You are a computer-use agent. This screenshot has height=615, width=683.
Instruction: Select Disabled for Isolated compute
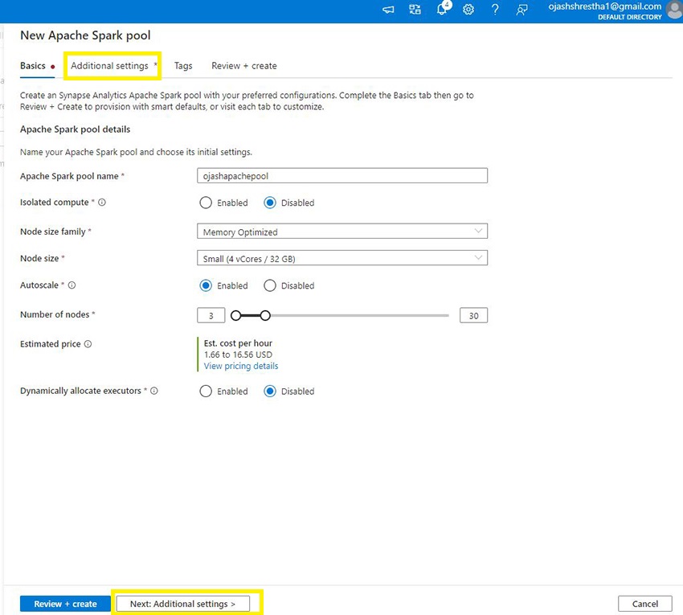point(270,203)
